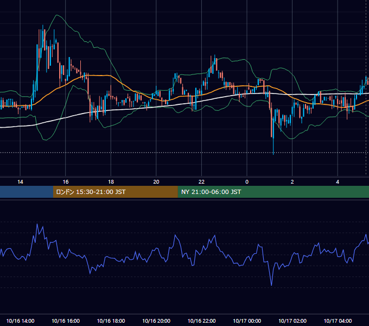
Task: Click hour label 14 on price chart axis
Action: tap(20, 182)
